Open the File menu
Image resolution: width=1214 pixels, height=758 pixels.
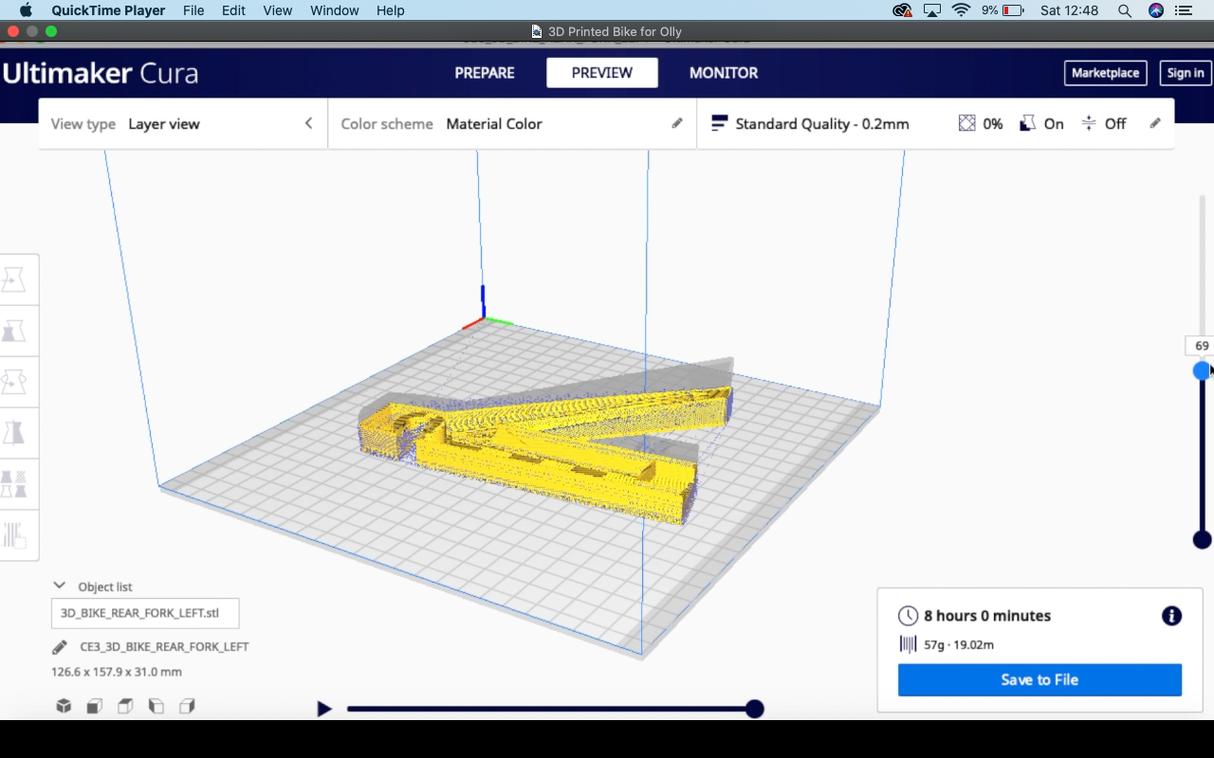[x=193, y=10]
